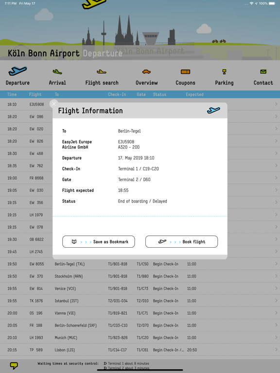280x373 pixels.
Task: Expand the Istanbul (IST) row chevron
Action: (276, 301)
